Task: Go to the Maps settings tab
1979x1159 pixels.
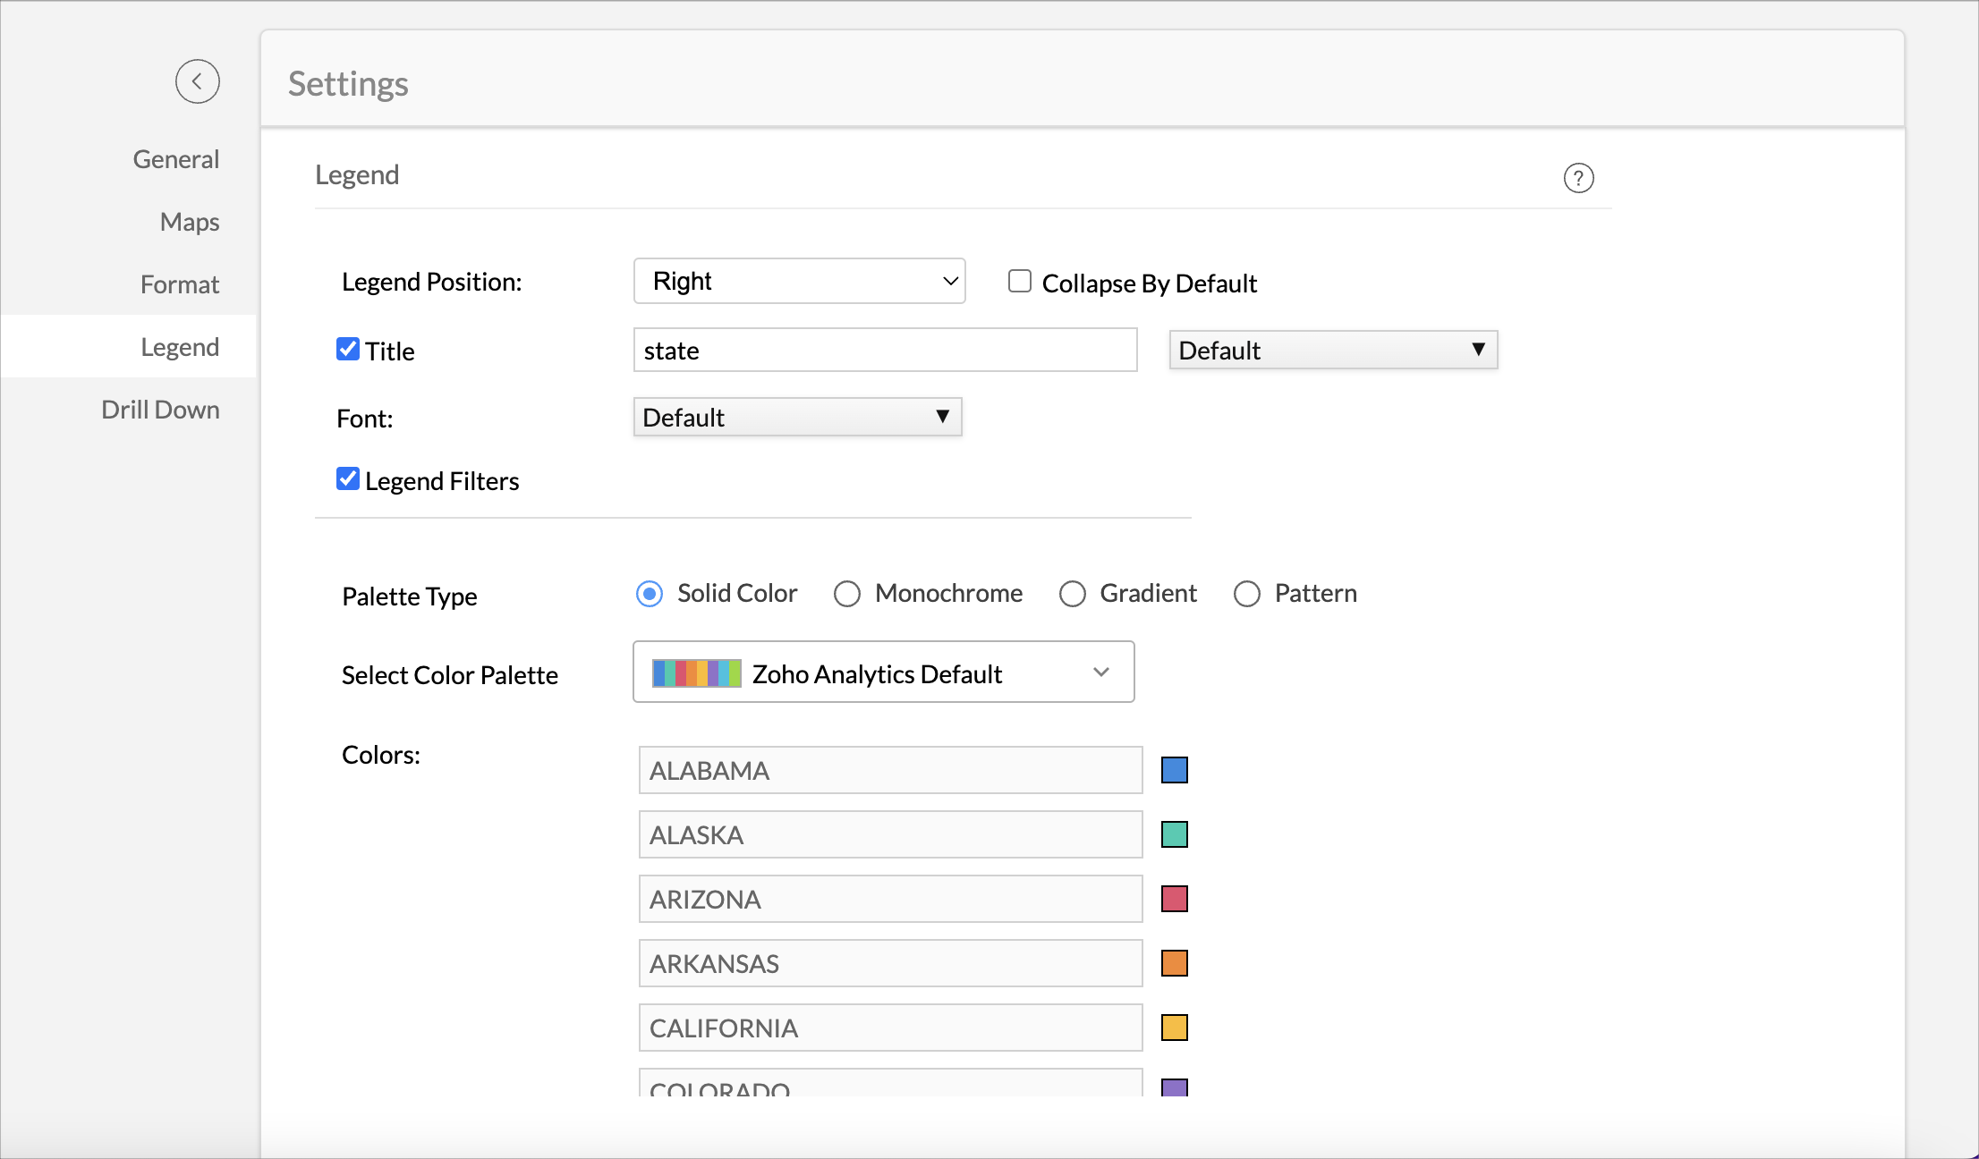Action: click(x=189, y=222)
